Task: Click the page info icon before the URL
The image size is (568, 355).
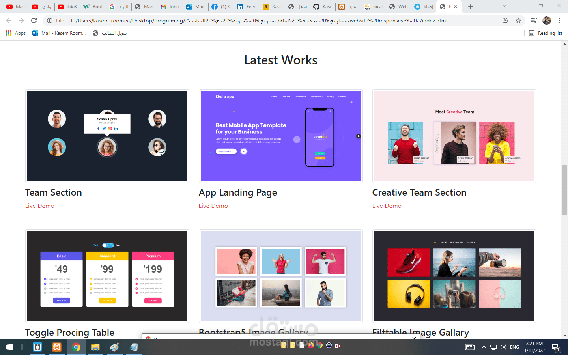Action: (50, 21)
